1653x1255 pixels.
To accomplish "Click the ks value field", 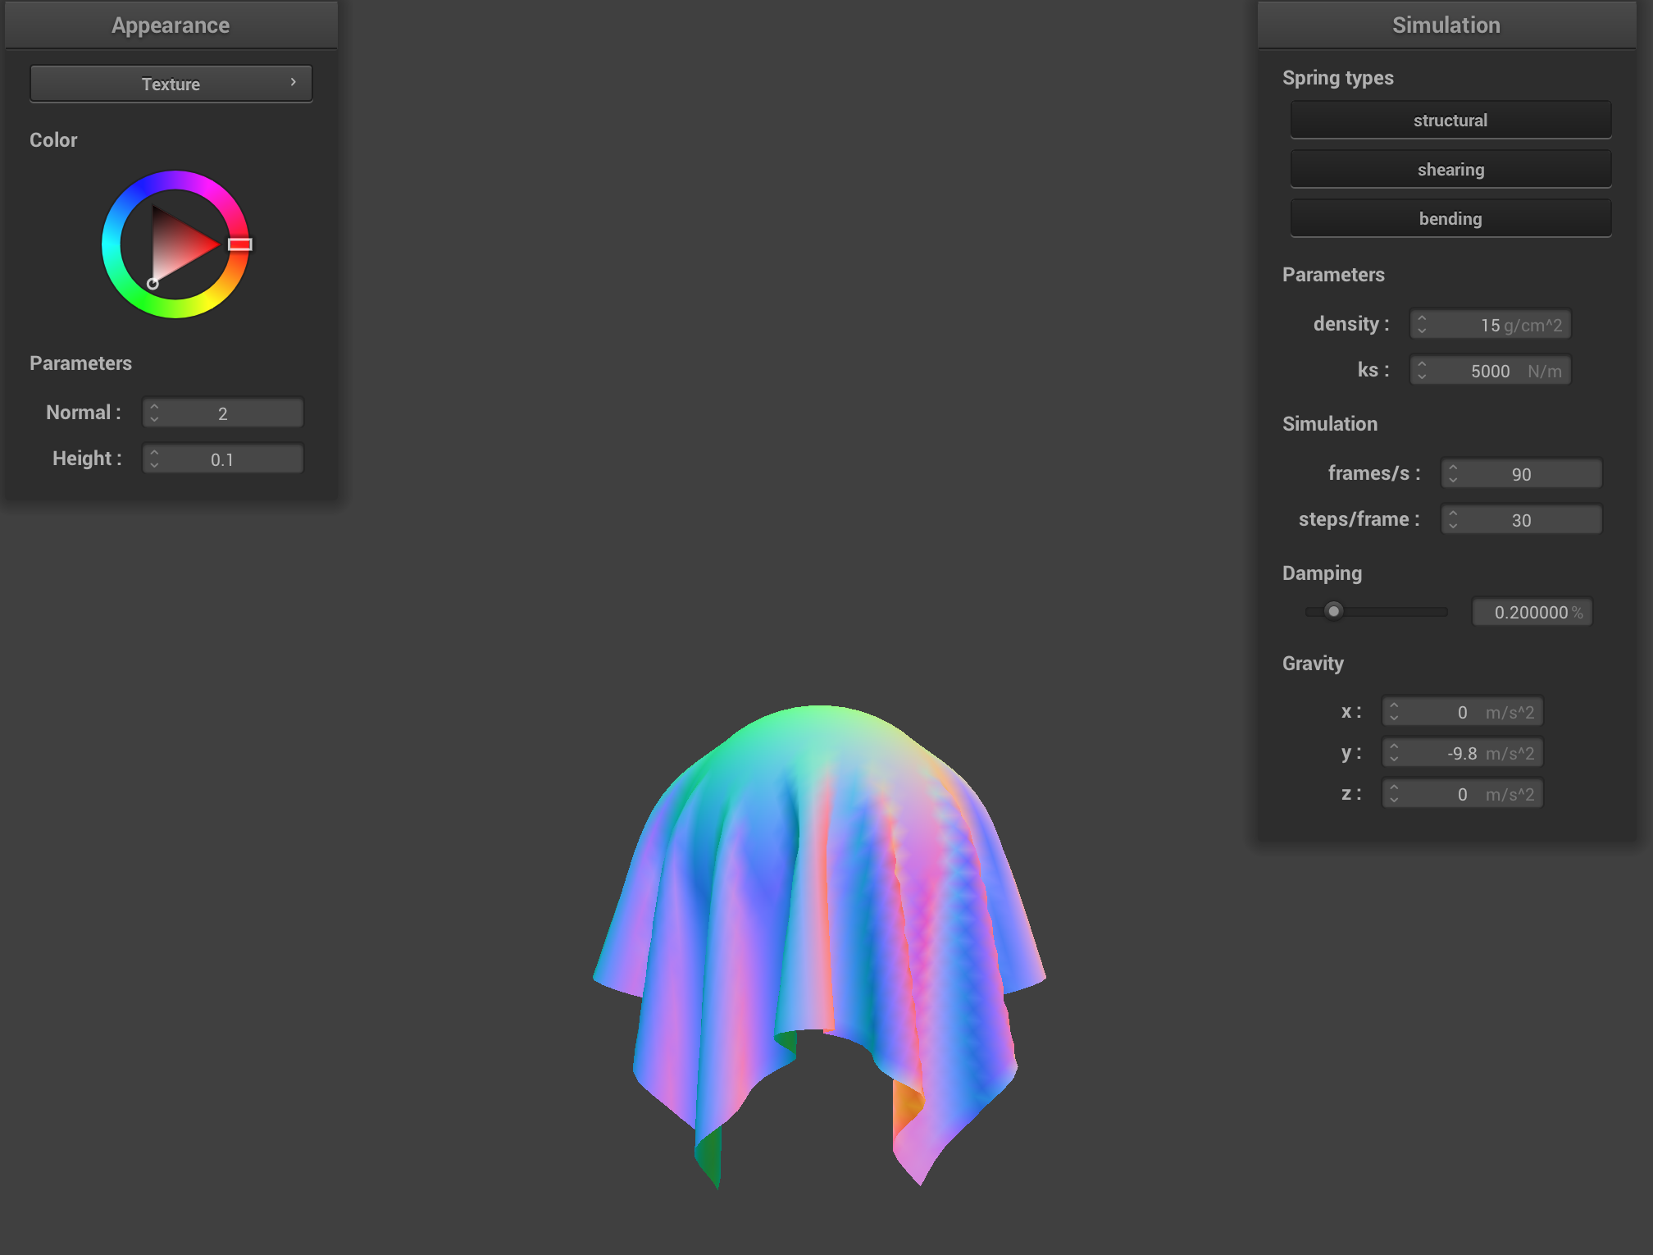I will point(1490,370).
